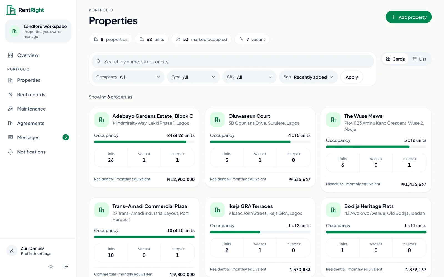Viewport: 444px width, 277px height.
Task: Go to Overview in sidebar
Action: point(38,55)
